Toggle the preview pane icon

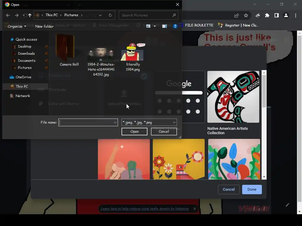[165, 26]
